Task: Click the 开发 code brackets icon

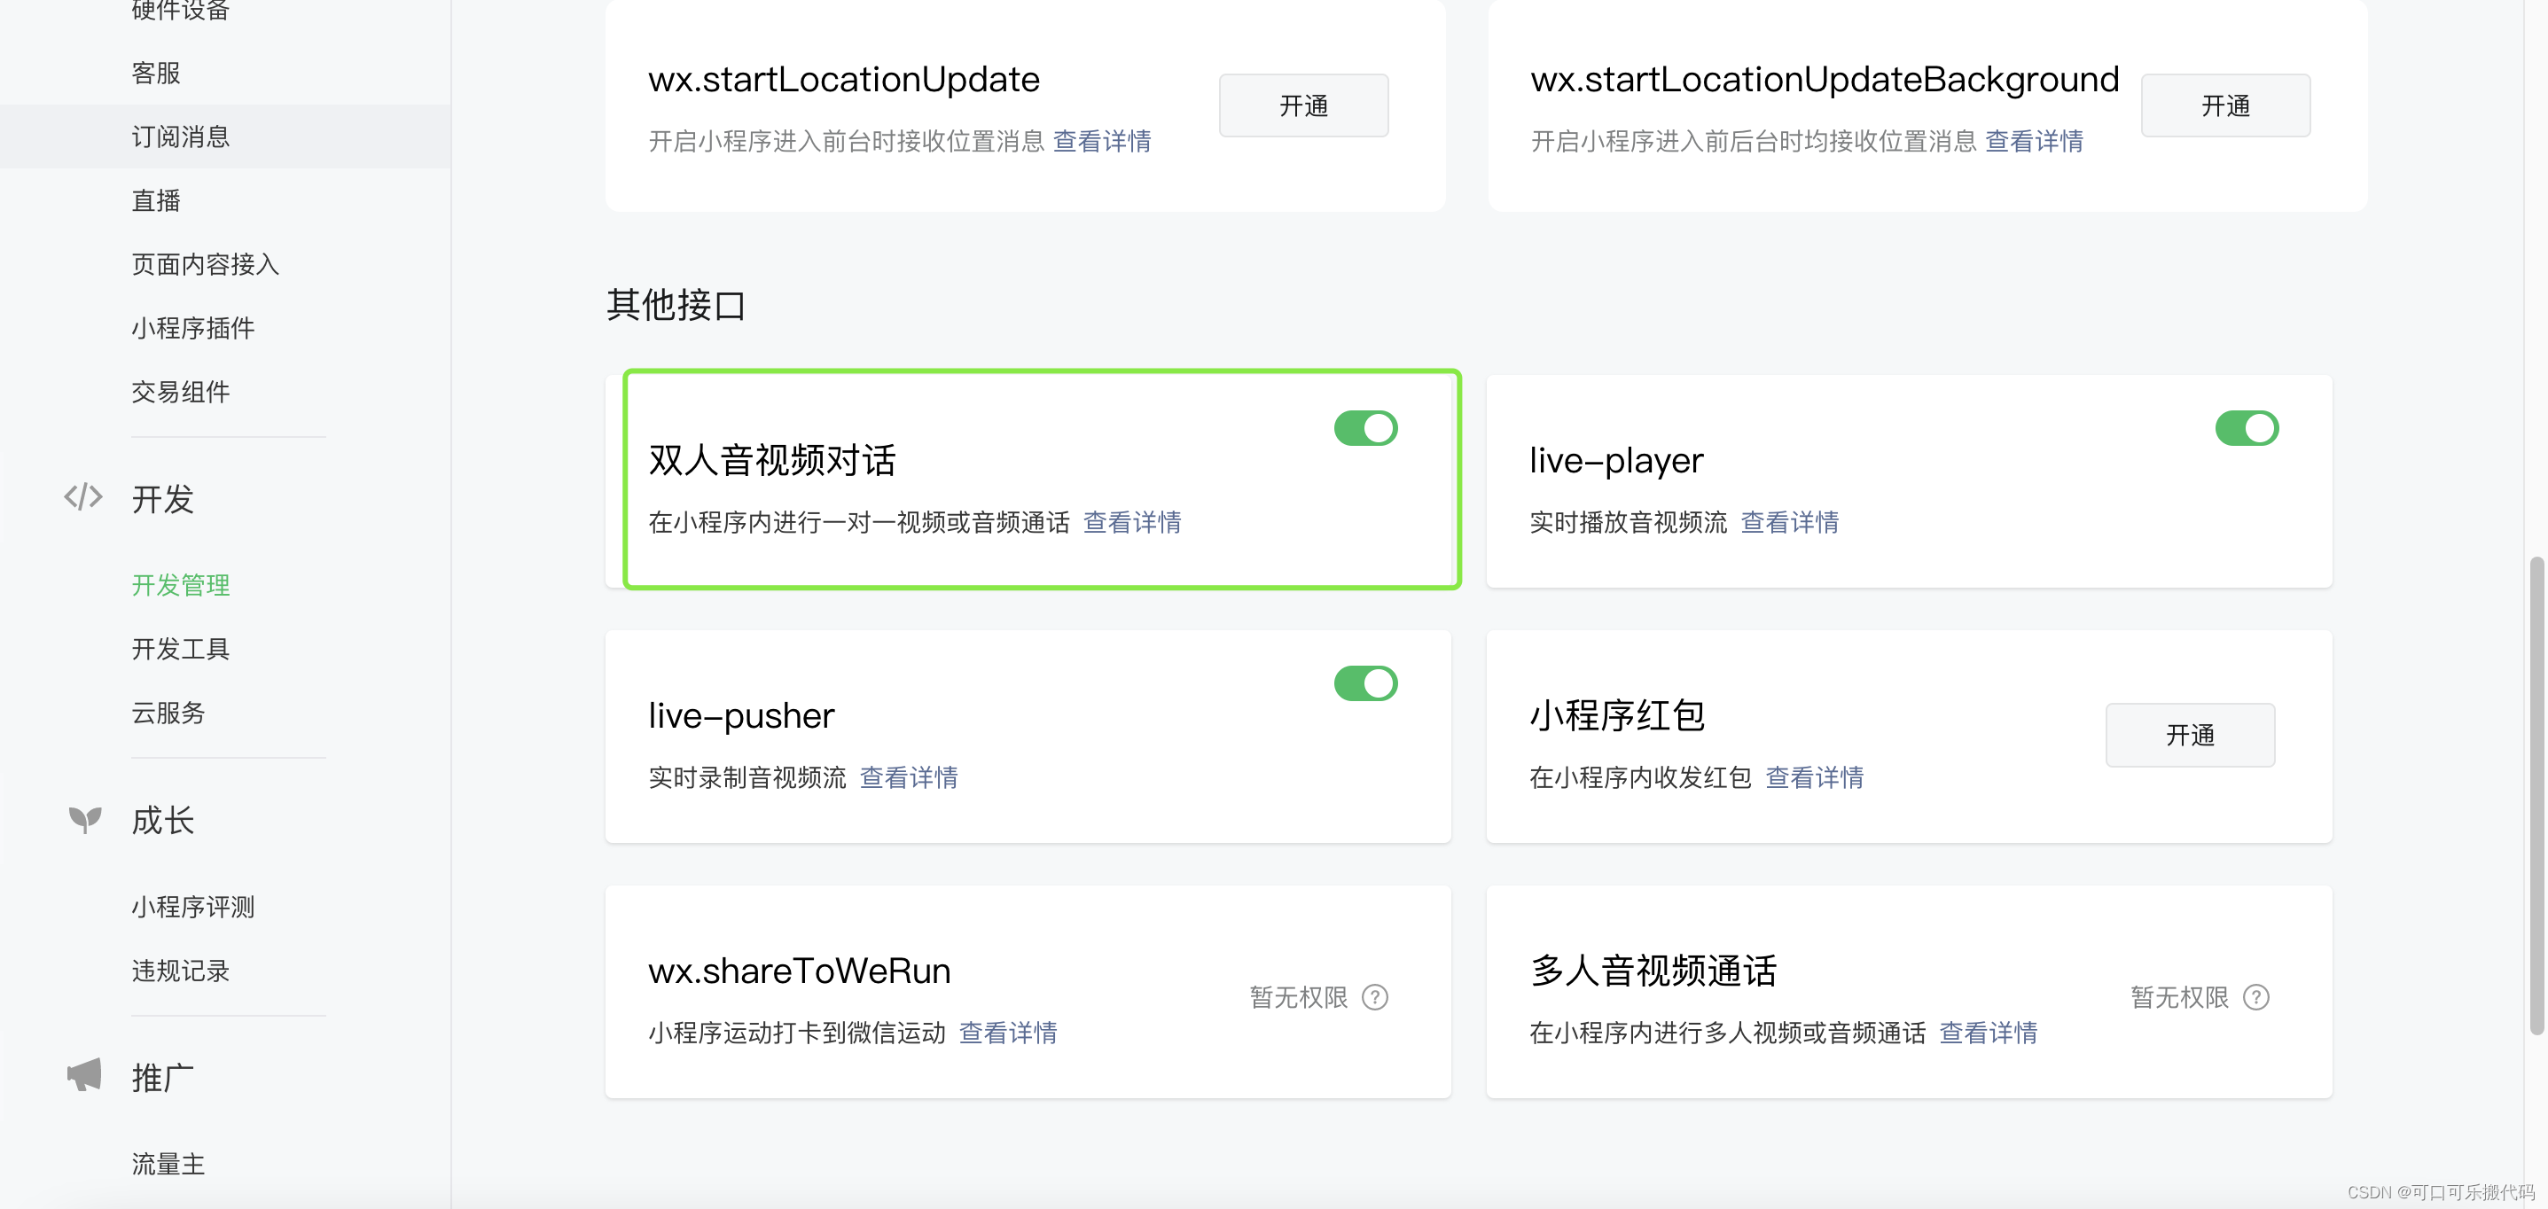Action: [x=83, y=497]
